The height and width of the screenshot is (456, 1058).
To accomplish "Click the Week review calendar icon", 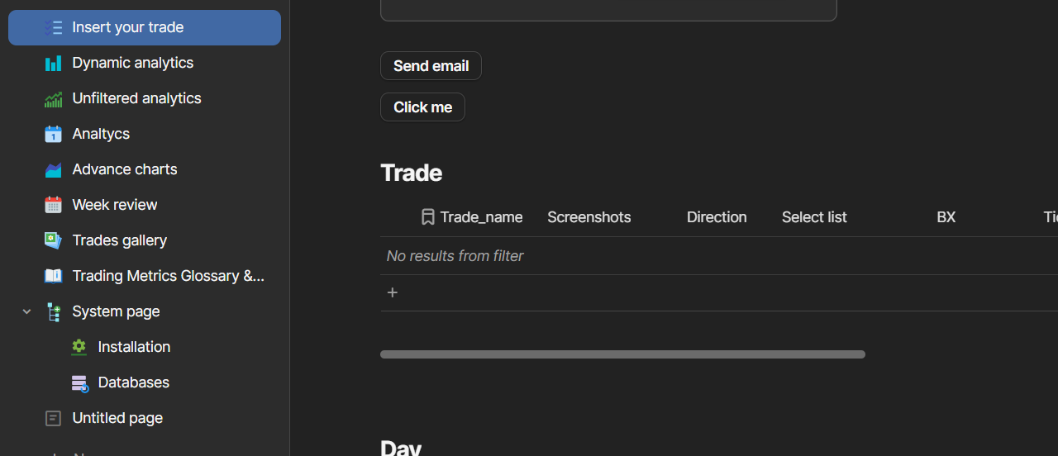I will pos(53,205).
